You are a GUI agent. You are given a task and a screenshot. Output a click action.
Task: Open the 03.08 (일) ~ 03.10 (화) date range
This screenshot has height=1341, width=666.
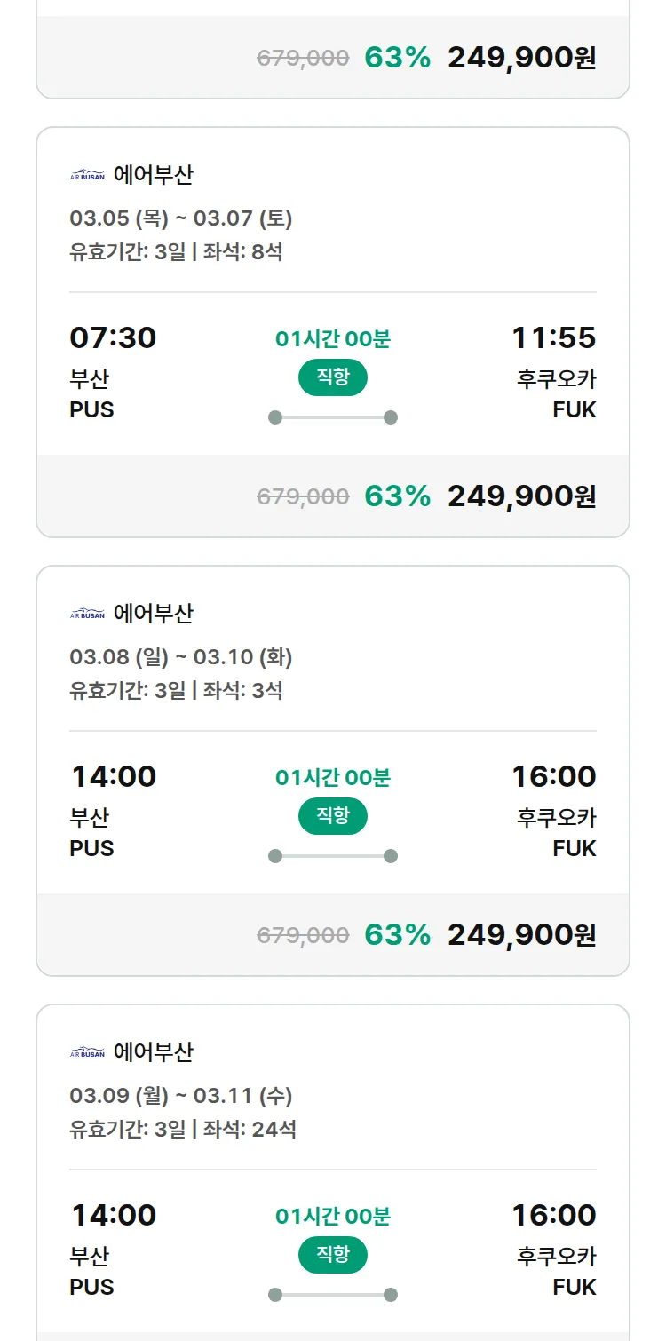pyautogui.click(x=181, y=657)
